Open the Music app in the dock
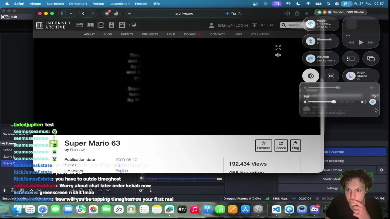This screenshot has width=390, height=219. pyautogui.click(x=194, y=209)
